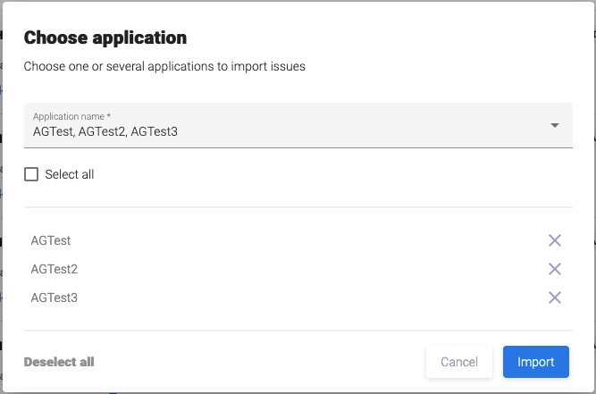The image size is (596, 394).
Task: Remove AGTest using its X icon
Action: point(554,240)
